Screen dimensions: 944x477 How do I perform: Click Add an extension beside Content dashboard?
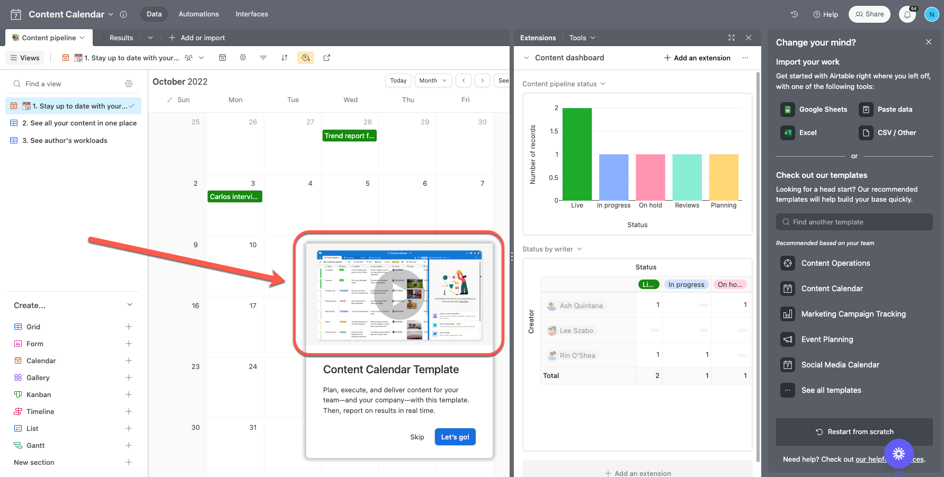click(x=697, y=58)
